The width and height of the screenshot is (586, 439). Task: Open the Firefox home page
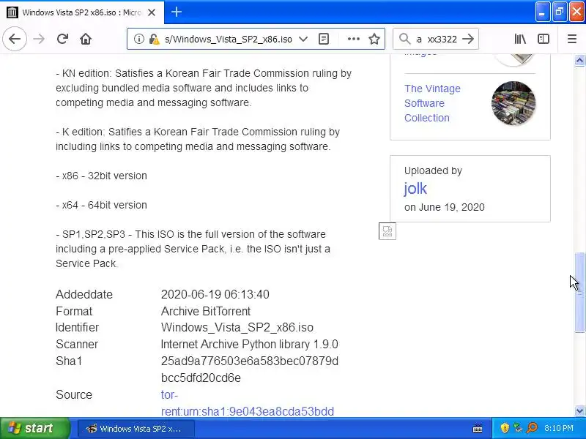86,39
